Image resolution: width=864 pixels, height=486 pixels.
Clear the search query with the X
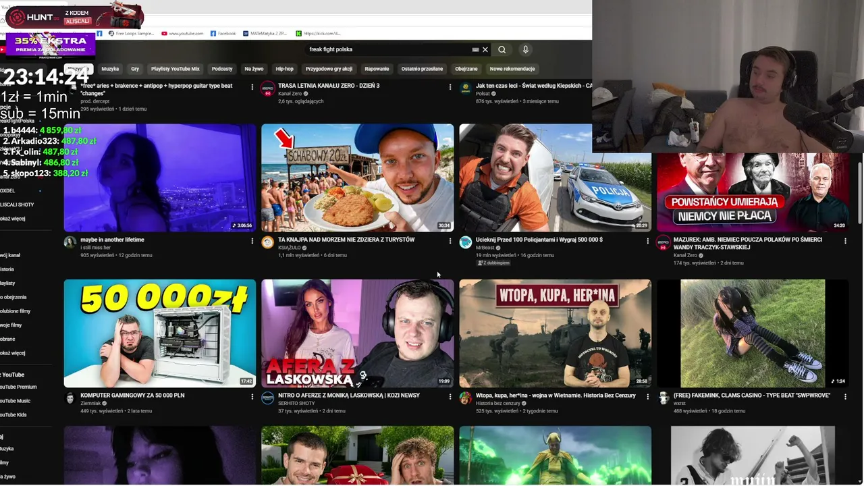[x=485, y=49]
